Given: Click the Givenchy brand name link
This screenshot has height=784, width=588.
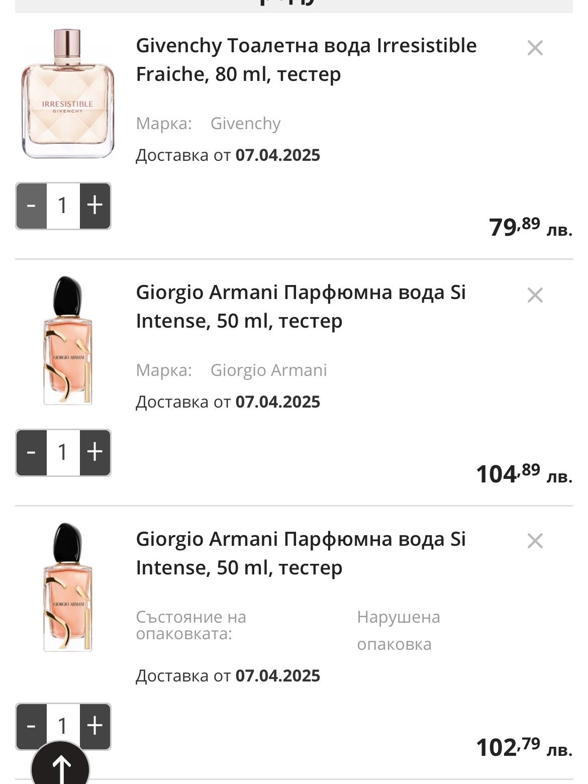Looking at the screenshot, I should (x=245, y=124).
